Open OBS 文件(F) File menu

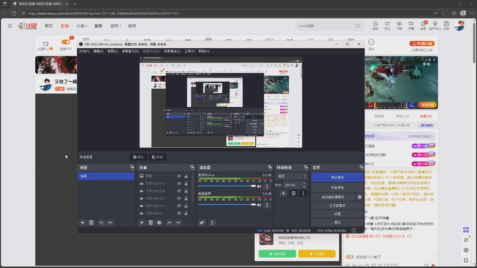84,51
